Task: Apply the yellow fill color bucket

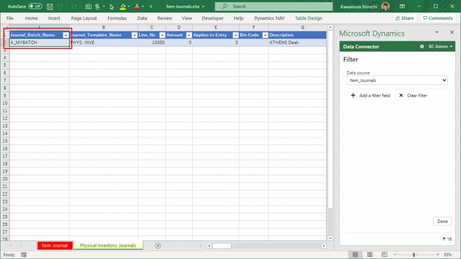Action: click(x=123, y=6)
